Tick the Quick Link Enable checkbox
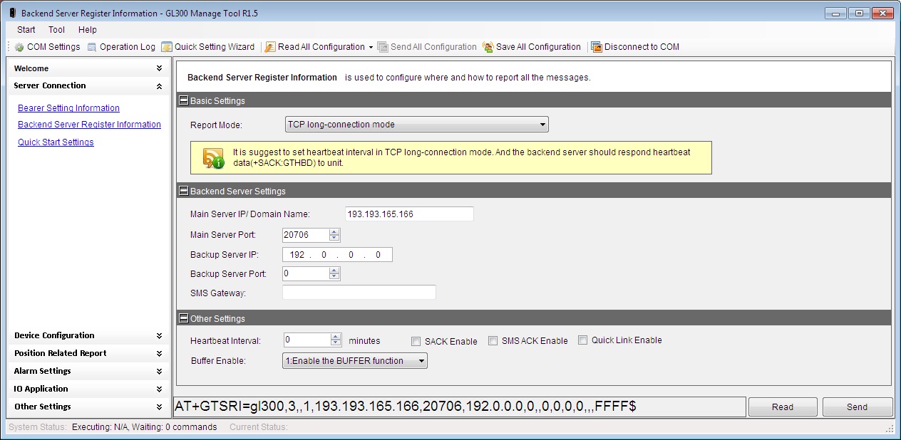Screen dimensions: 901x440 (583, 340)
